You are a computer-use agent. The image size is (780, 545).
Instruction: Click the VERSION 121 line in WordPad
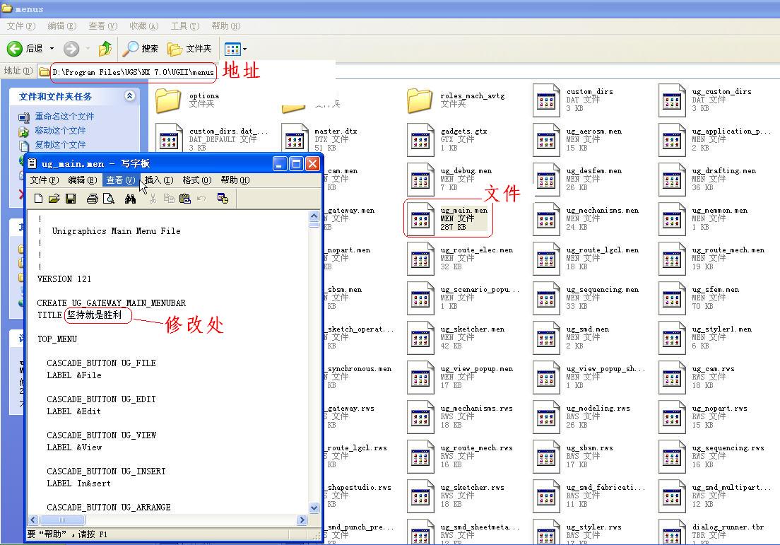pyautogui.click(x=64, y=279)
